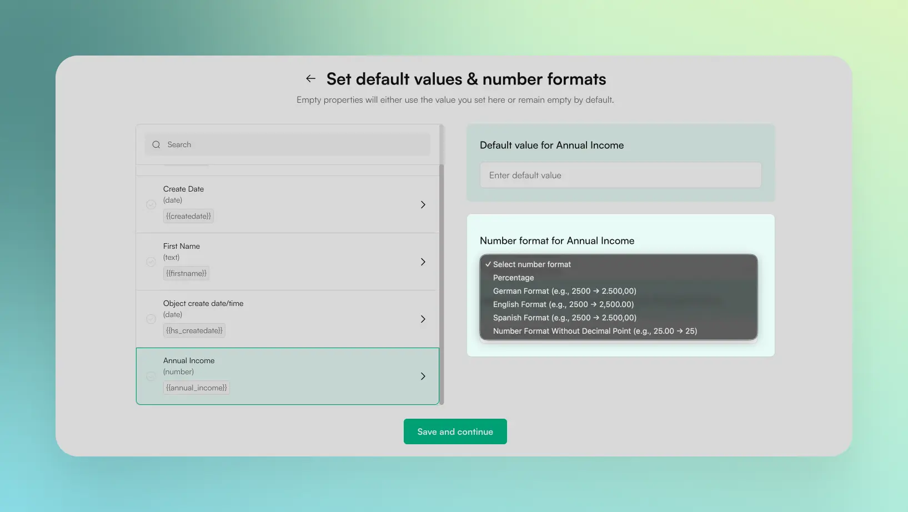Click the {{annual_income}} token badge

[x=196, y=387]
